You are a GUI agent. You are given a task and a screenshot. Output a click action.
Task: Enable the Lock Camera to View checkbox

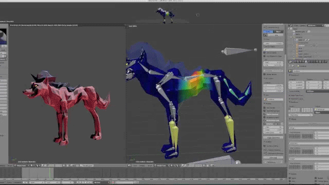pos(265,56)
